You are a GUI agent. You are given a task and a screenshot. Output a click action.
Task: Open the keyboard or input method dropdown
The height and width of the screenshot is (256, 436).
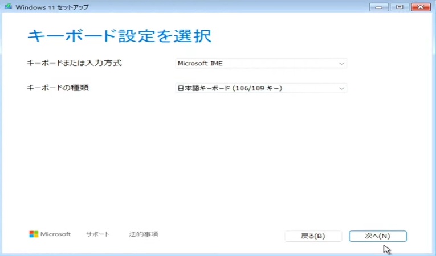[261, 63]
